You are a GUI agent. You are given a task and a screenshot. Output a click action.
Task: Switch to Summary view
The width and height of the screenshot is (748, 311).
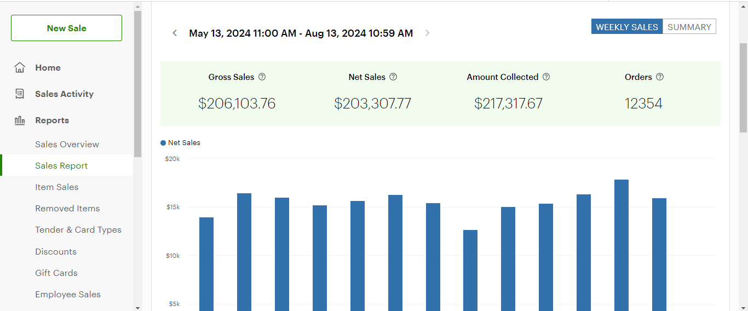point(689,27)
